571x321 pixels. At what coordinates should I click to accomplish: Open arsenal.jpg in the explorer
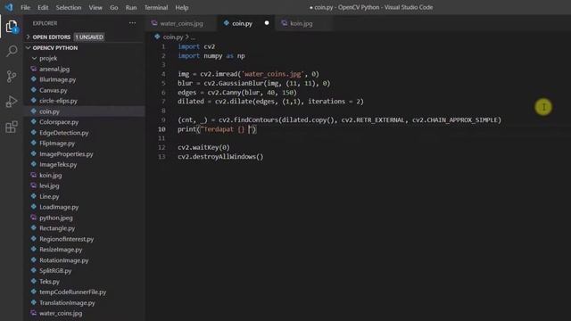tap(54, 69)
